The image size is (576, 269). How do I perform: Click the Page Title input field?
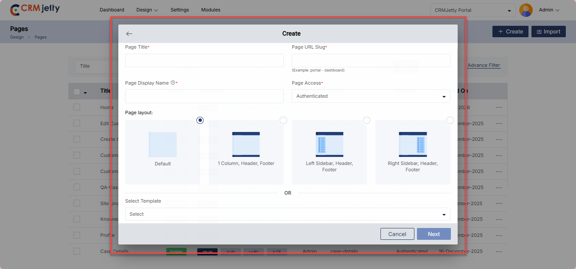coord(204,60)
